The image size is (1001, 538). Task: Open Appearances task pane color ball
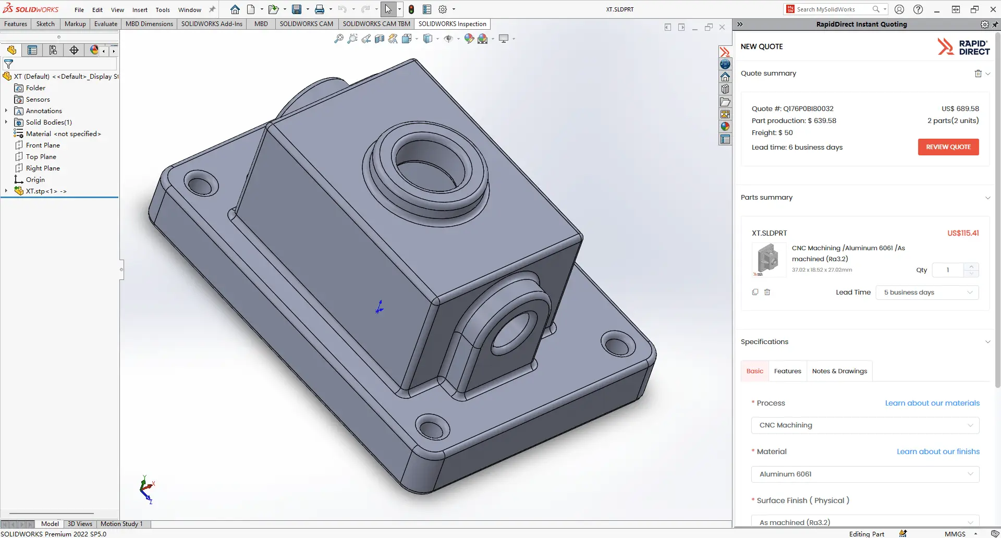pos(725,127)
